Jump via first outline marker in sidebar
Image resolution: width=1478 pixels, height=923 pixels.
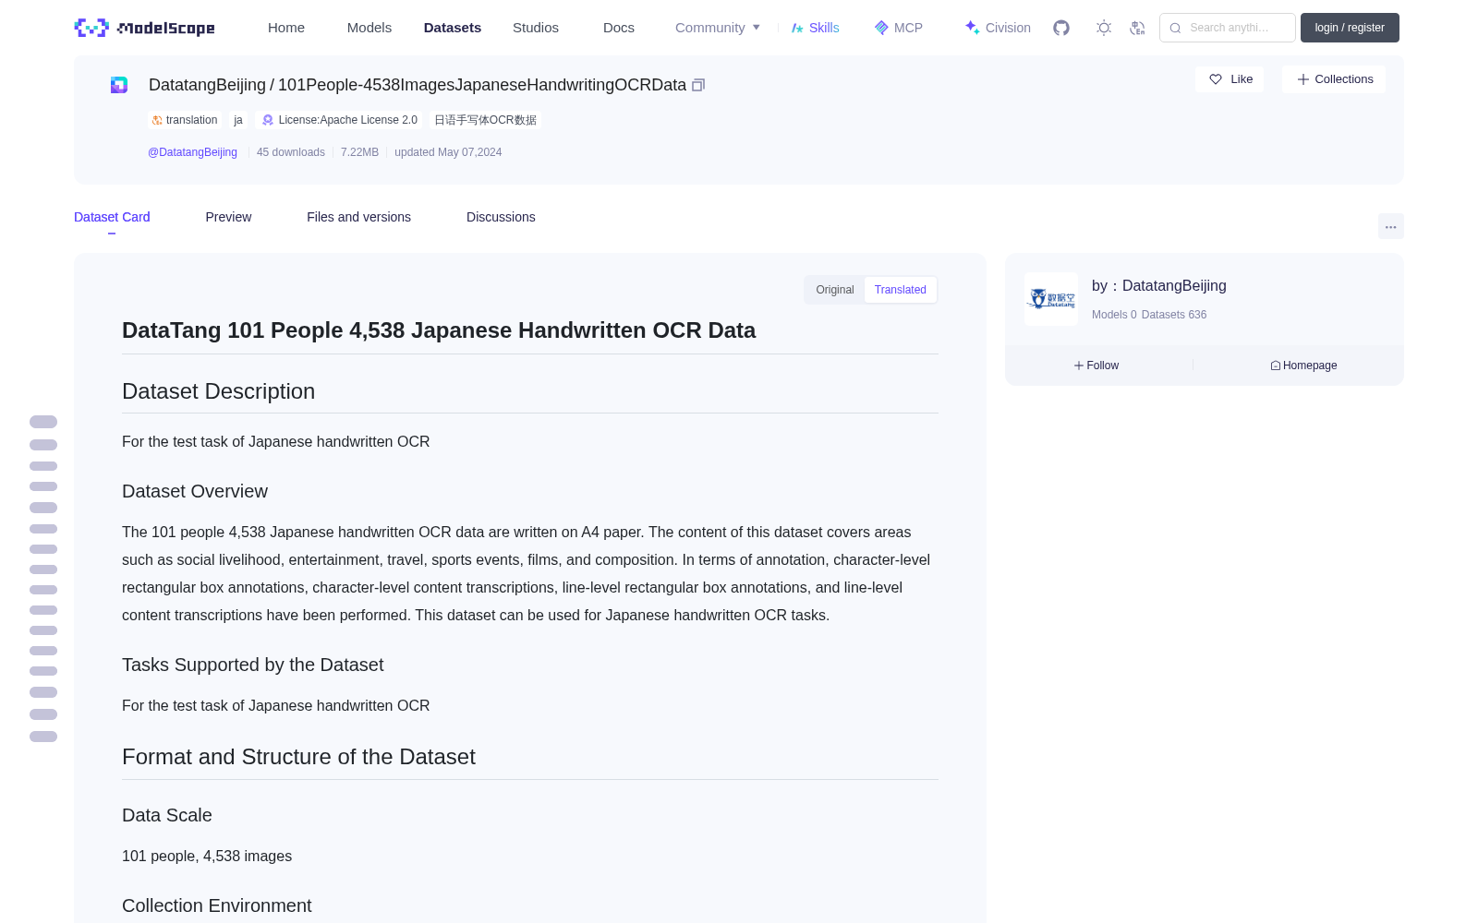[x=43, y=422]
